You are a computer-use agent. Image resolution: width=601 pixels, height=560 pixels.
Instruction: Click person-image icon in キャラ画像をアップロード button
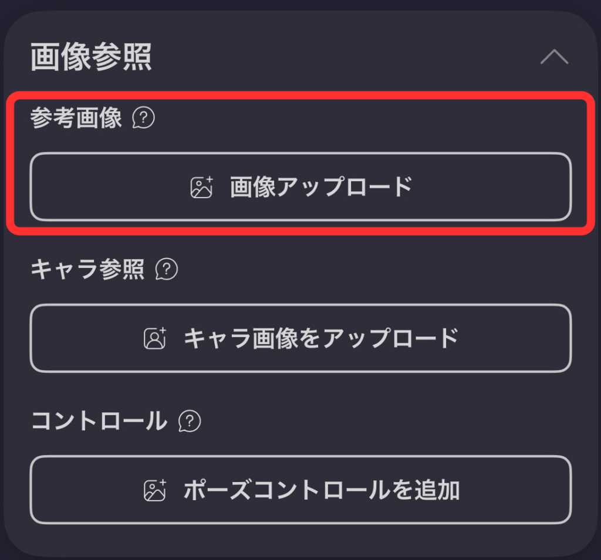click(x=156, y=338)
